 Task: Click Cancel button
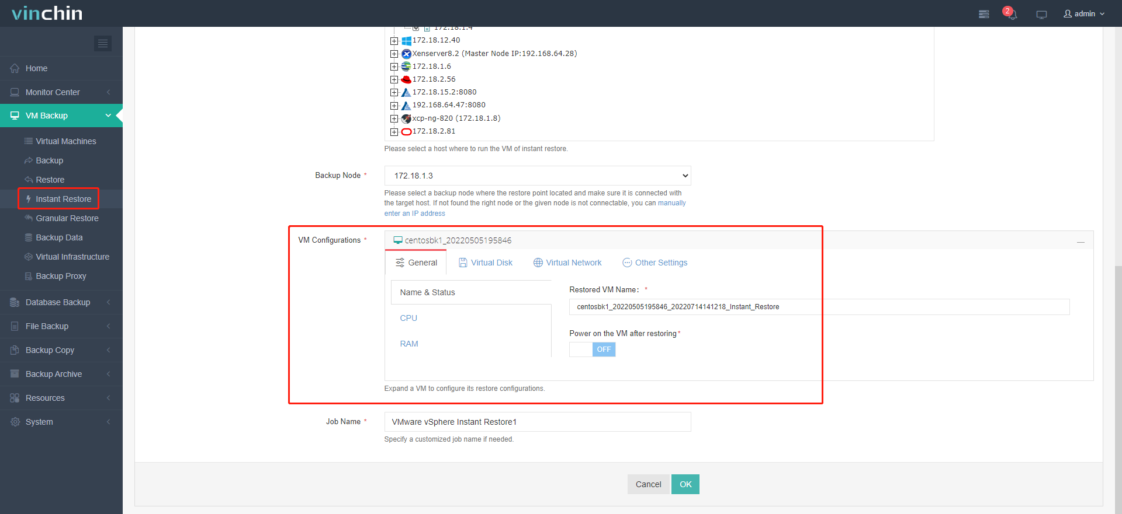[x=648, y=484]
